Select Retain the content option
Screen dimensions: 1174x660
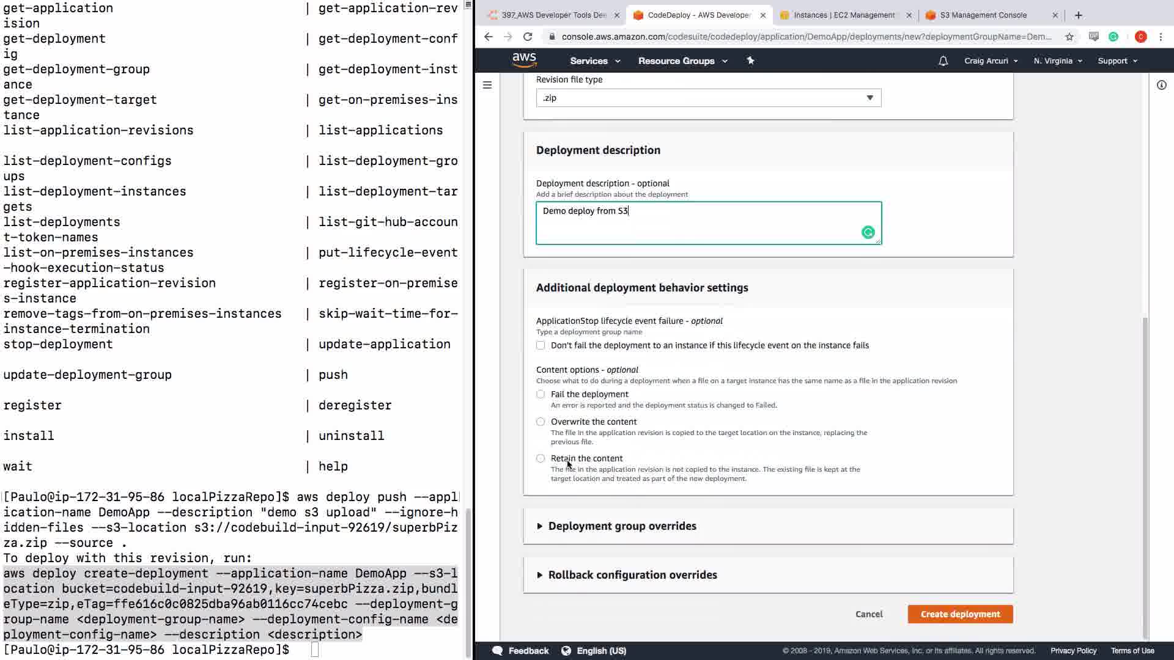[x=541, y=458]
